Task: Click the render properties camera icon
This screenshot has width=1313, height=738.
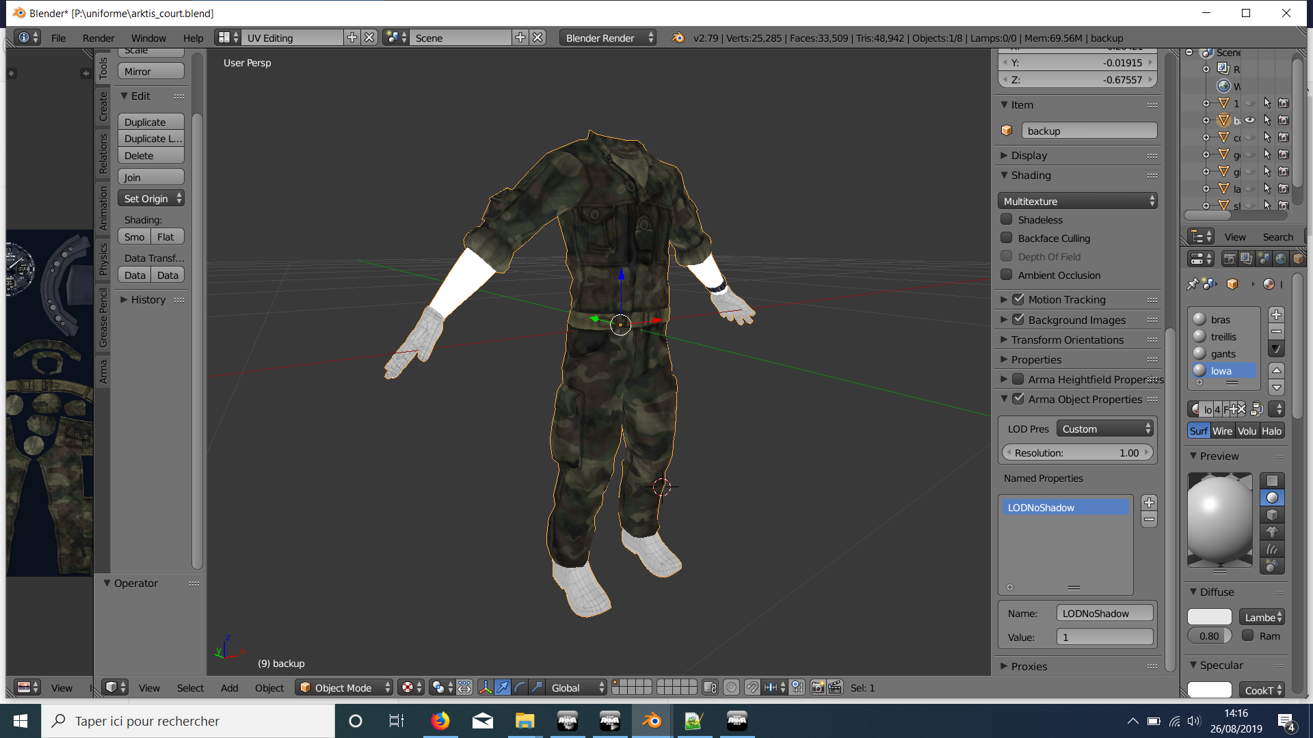Action: [x=1229, y=259]
